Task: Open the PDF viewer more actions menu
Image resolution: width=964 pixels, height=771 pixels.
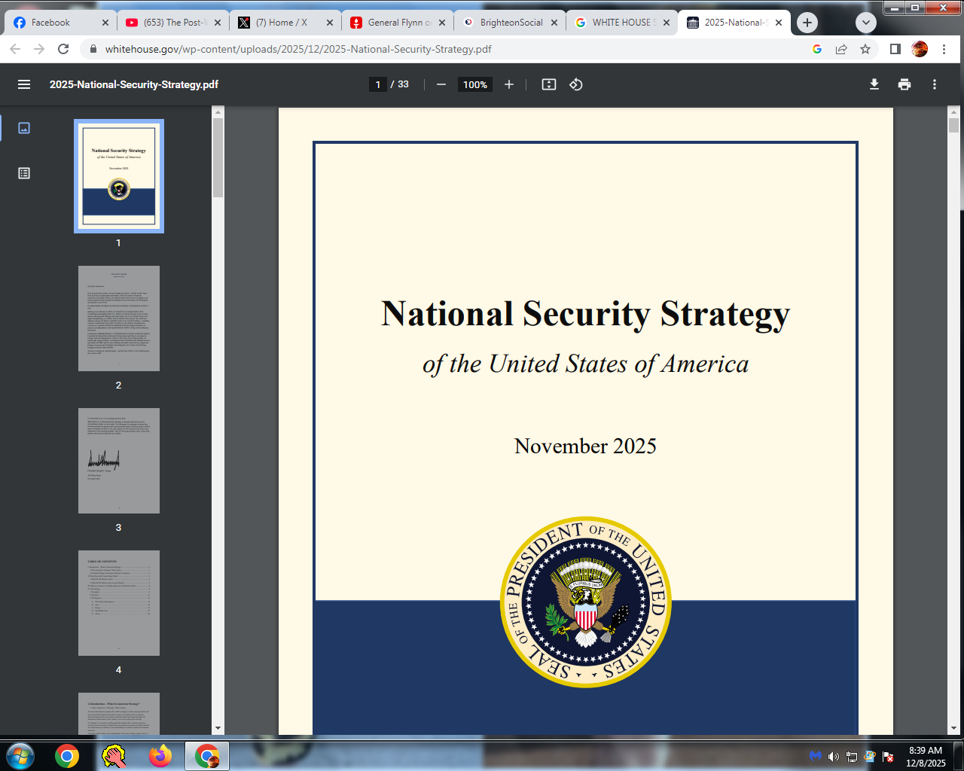Action: pyautogui.click(x=935, y=84)
